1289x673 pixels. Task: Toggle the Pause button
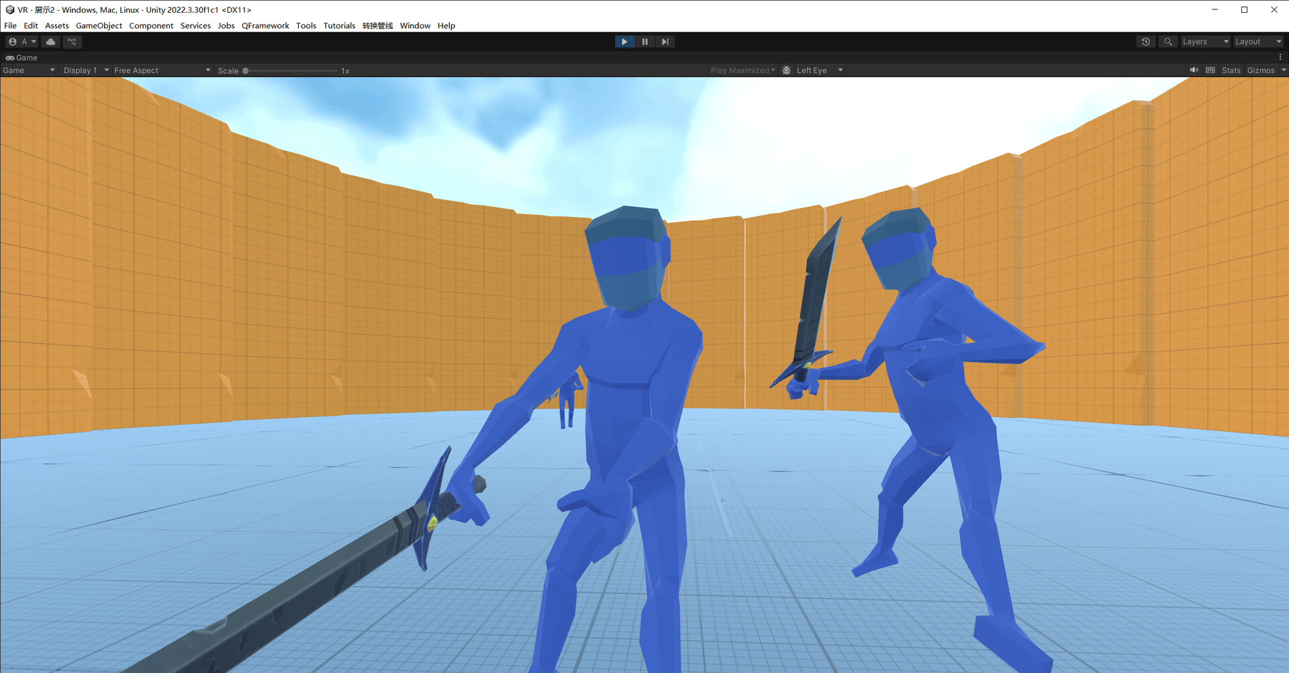[644, 42]
